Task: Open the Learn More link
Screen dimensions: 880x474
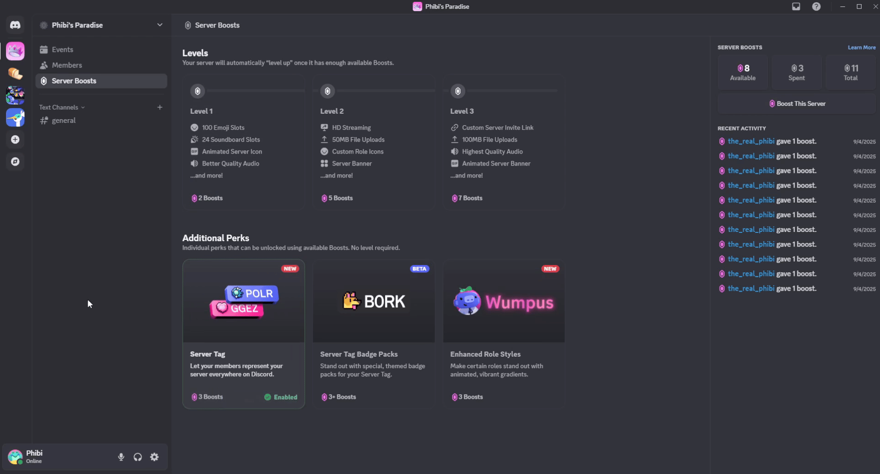Action: tap(861, 47)
